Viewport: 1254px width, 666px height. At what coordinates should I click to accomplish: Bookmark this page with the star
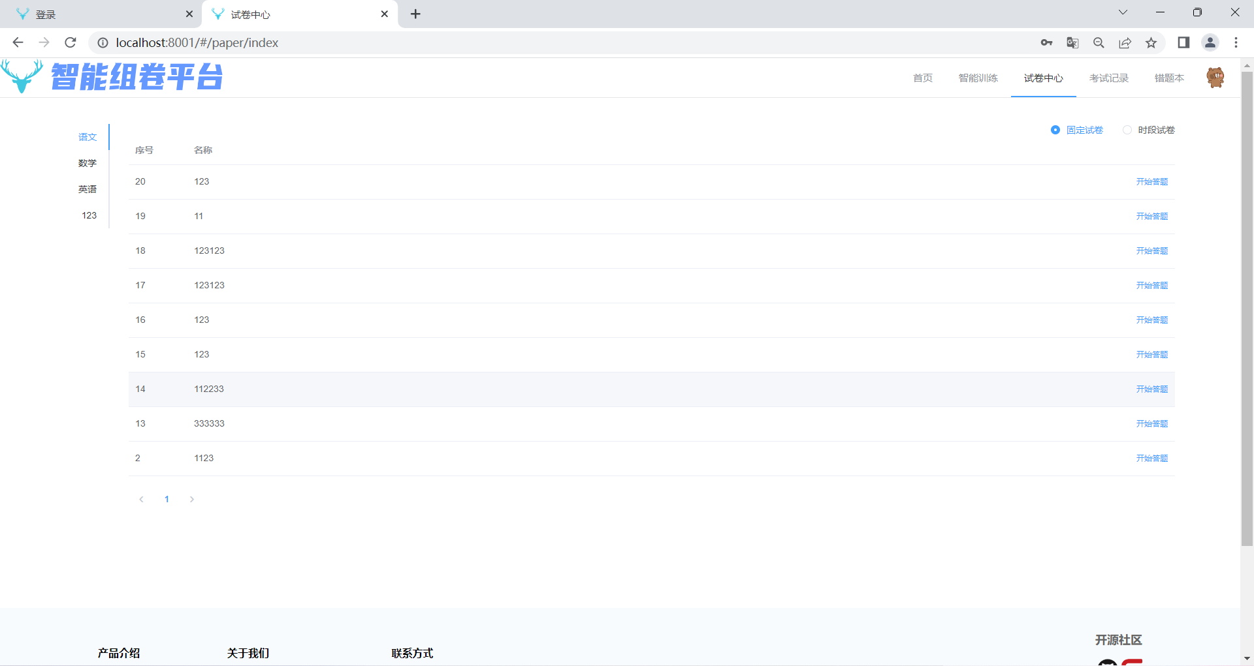(1151, 42)
